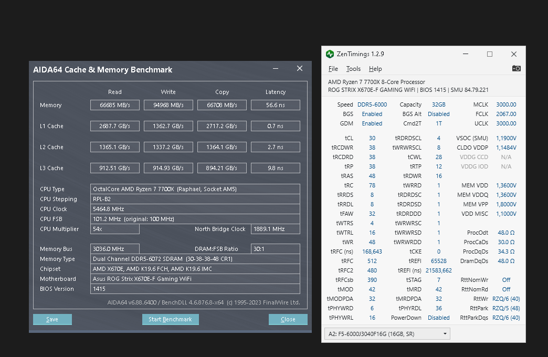Click L1 Cache Read value 2687.7 GB/s
This screenshot has height=357, width=548.
pos(114,126)
